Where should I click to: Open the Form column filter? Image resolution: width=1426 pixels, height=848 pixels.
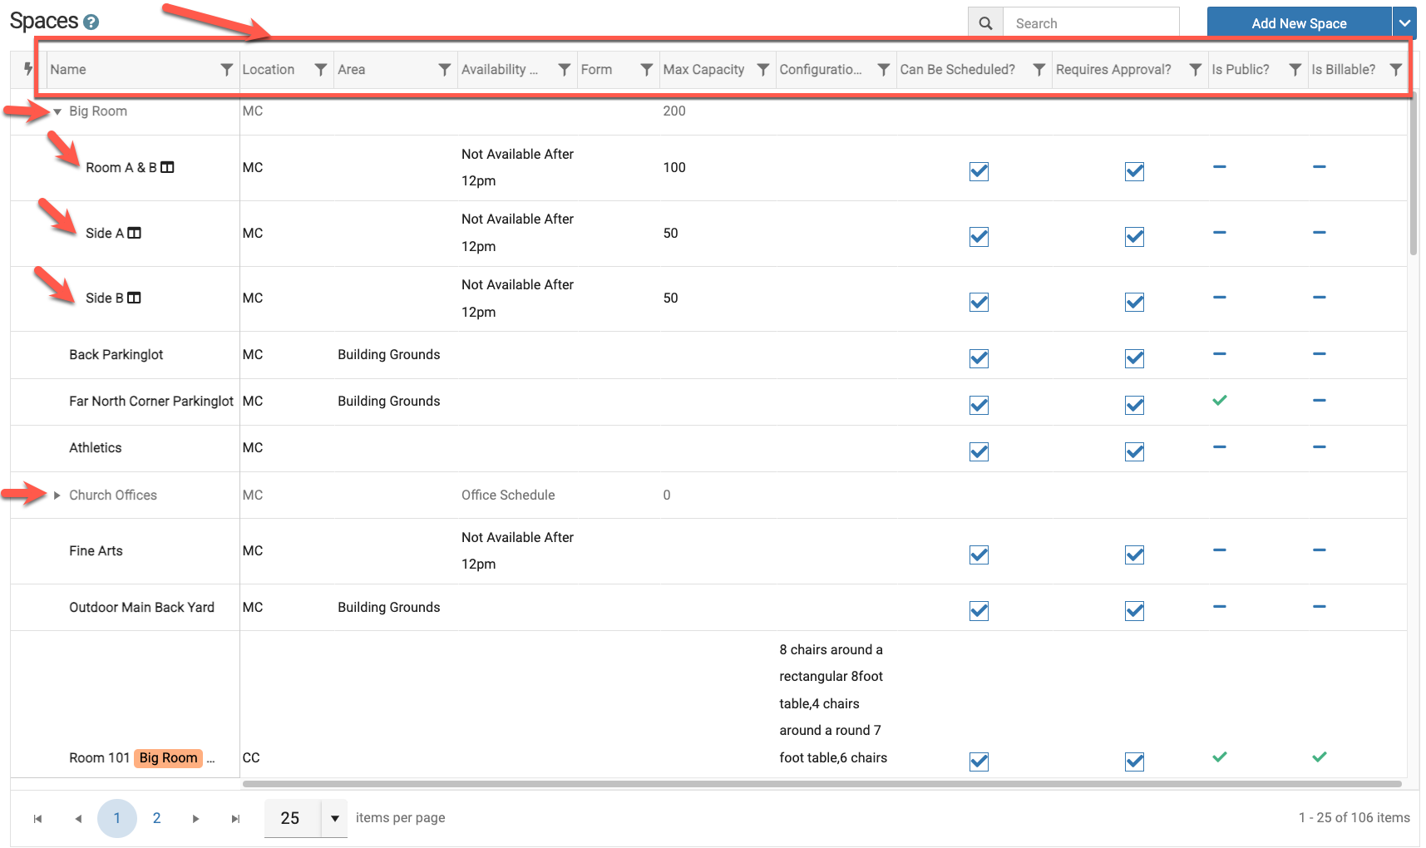tap(646, 70)
